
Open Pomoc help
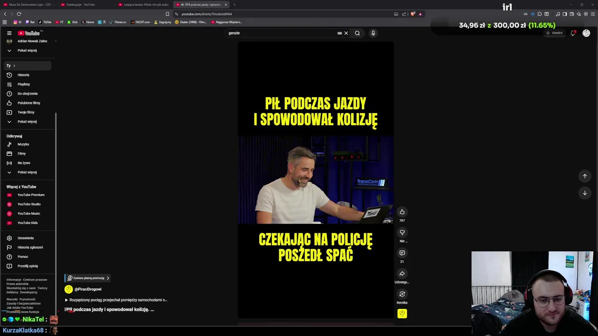click(x=28, y=257)
